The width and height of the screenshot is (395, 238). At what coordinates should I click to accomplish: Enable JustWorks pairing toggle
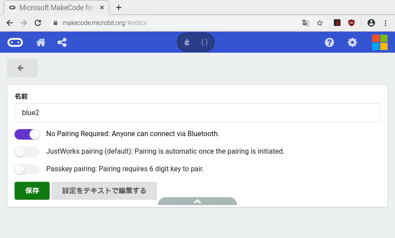tap(27, 151)
